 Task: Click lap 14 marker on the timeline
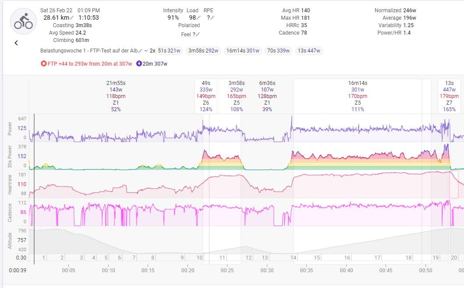[x=293, y=258]
